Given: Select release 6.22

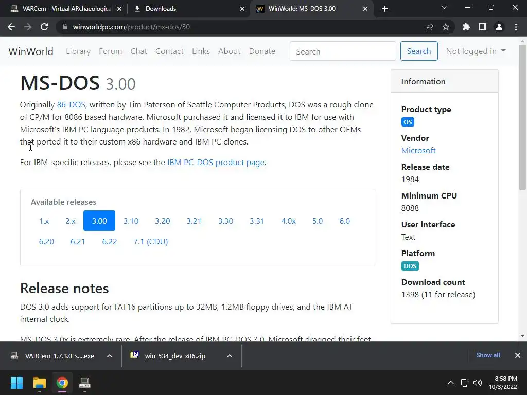Looking at the screenshot, I should pos(110,242).
